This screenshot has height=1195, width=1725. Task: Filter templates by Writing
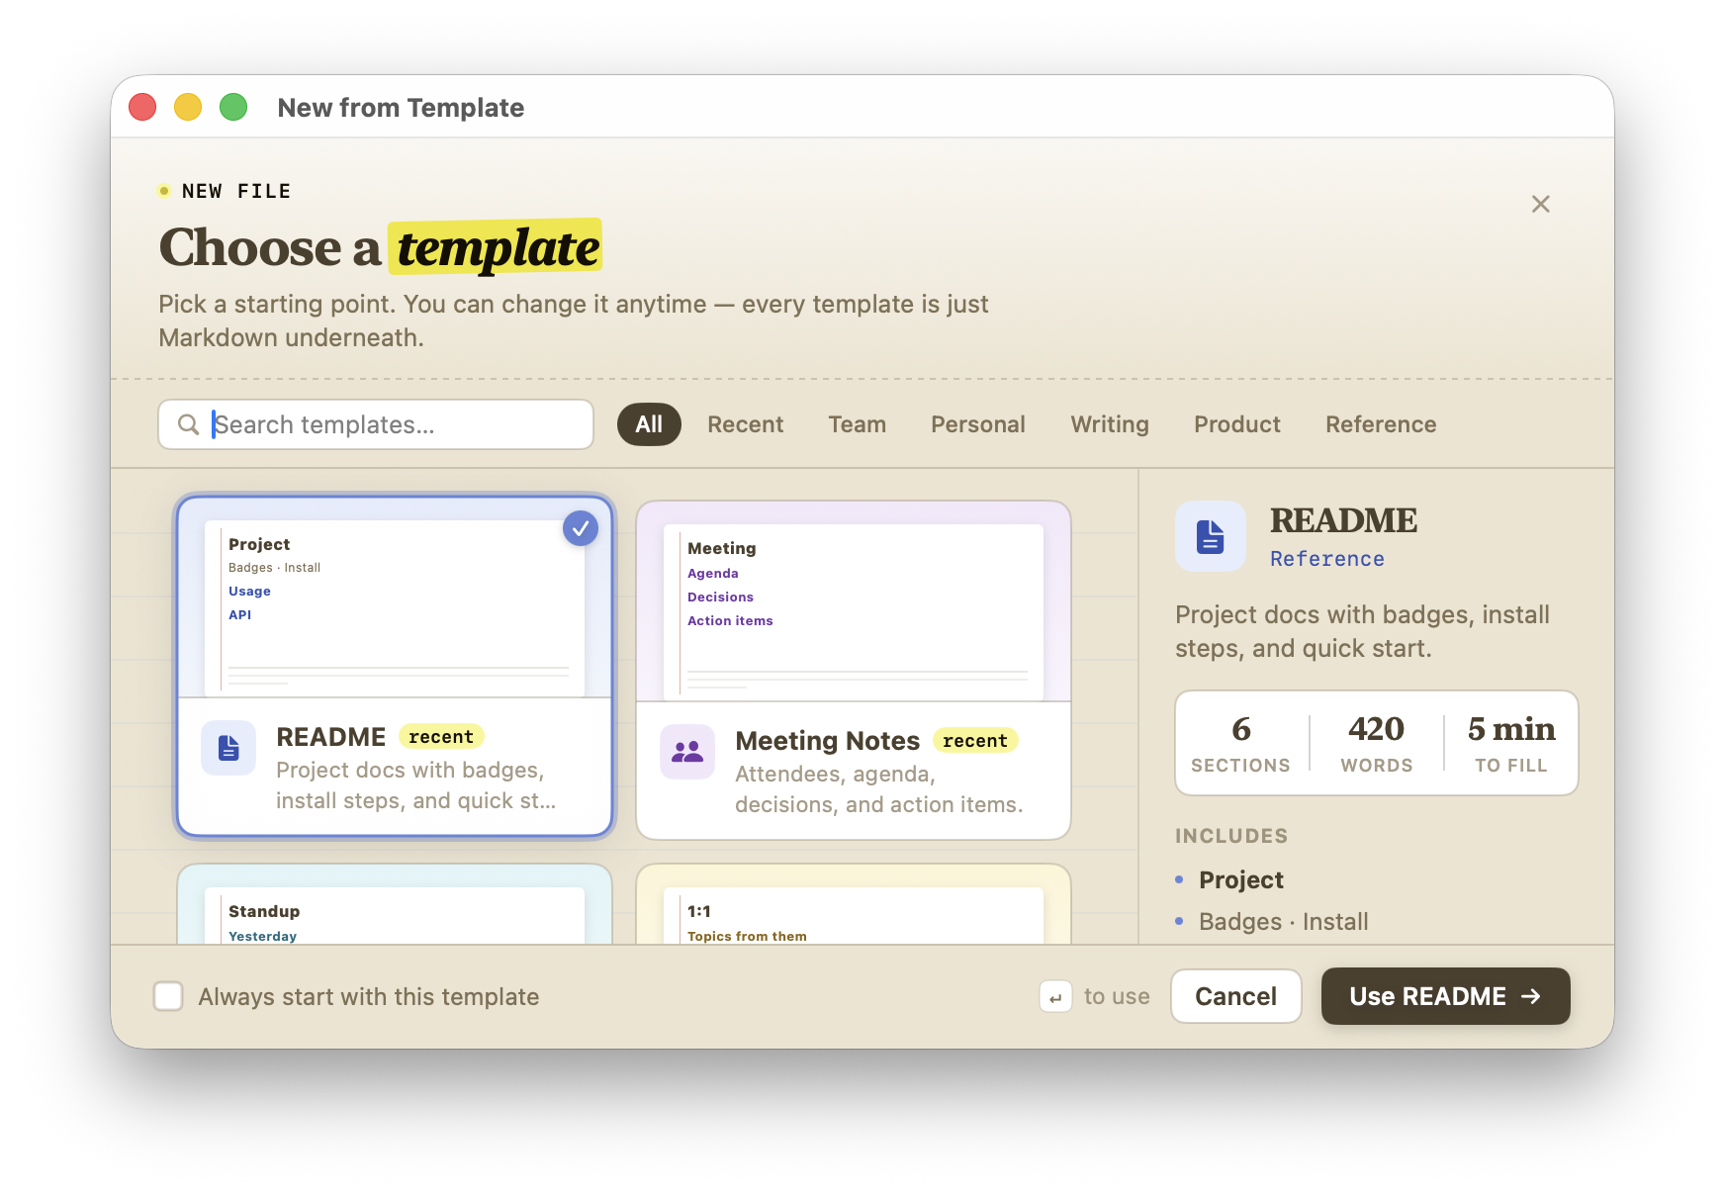1109,424
